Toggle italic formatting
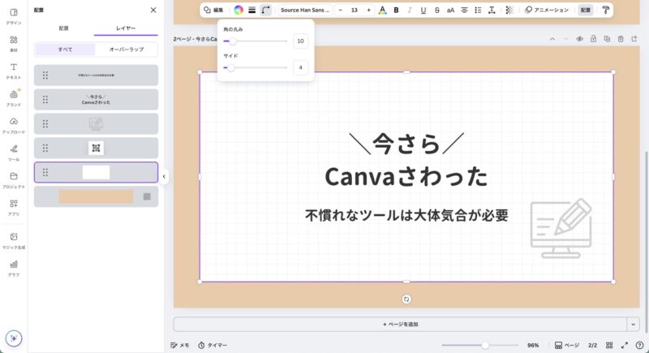This screenshot has width=649, height=353. click(410, 10)
